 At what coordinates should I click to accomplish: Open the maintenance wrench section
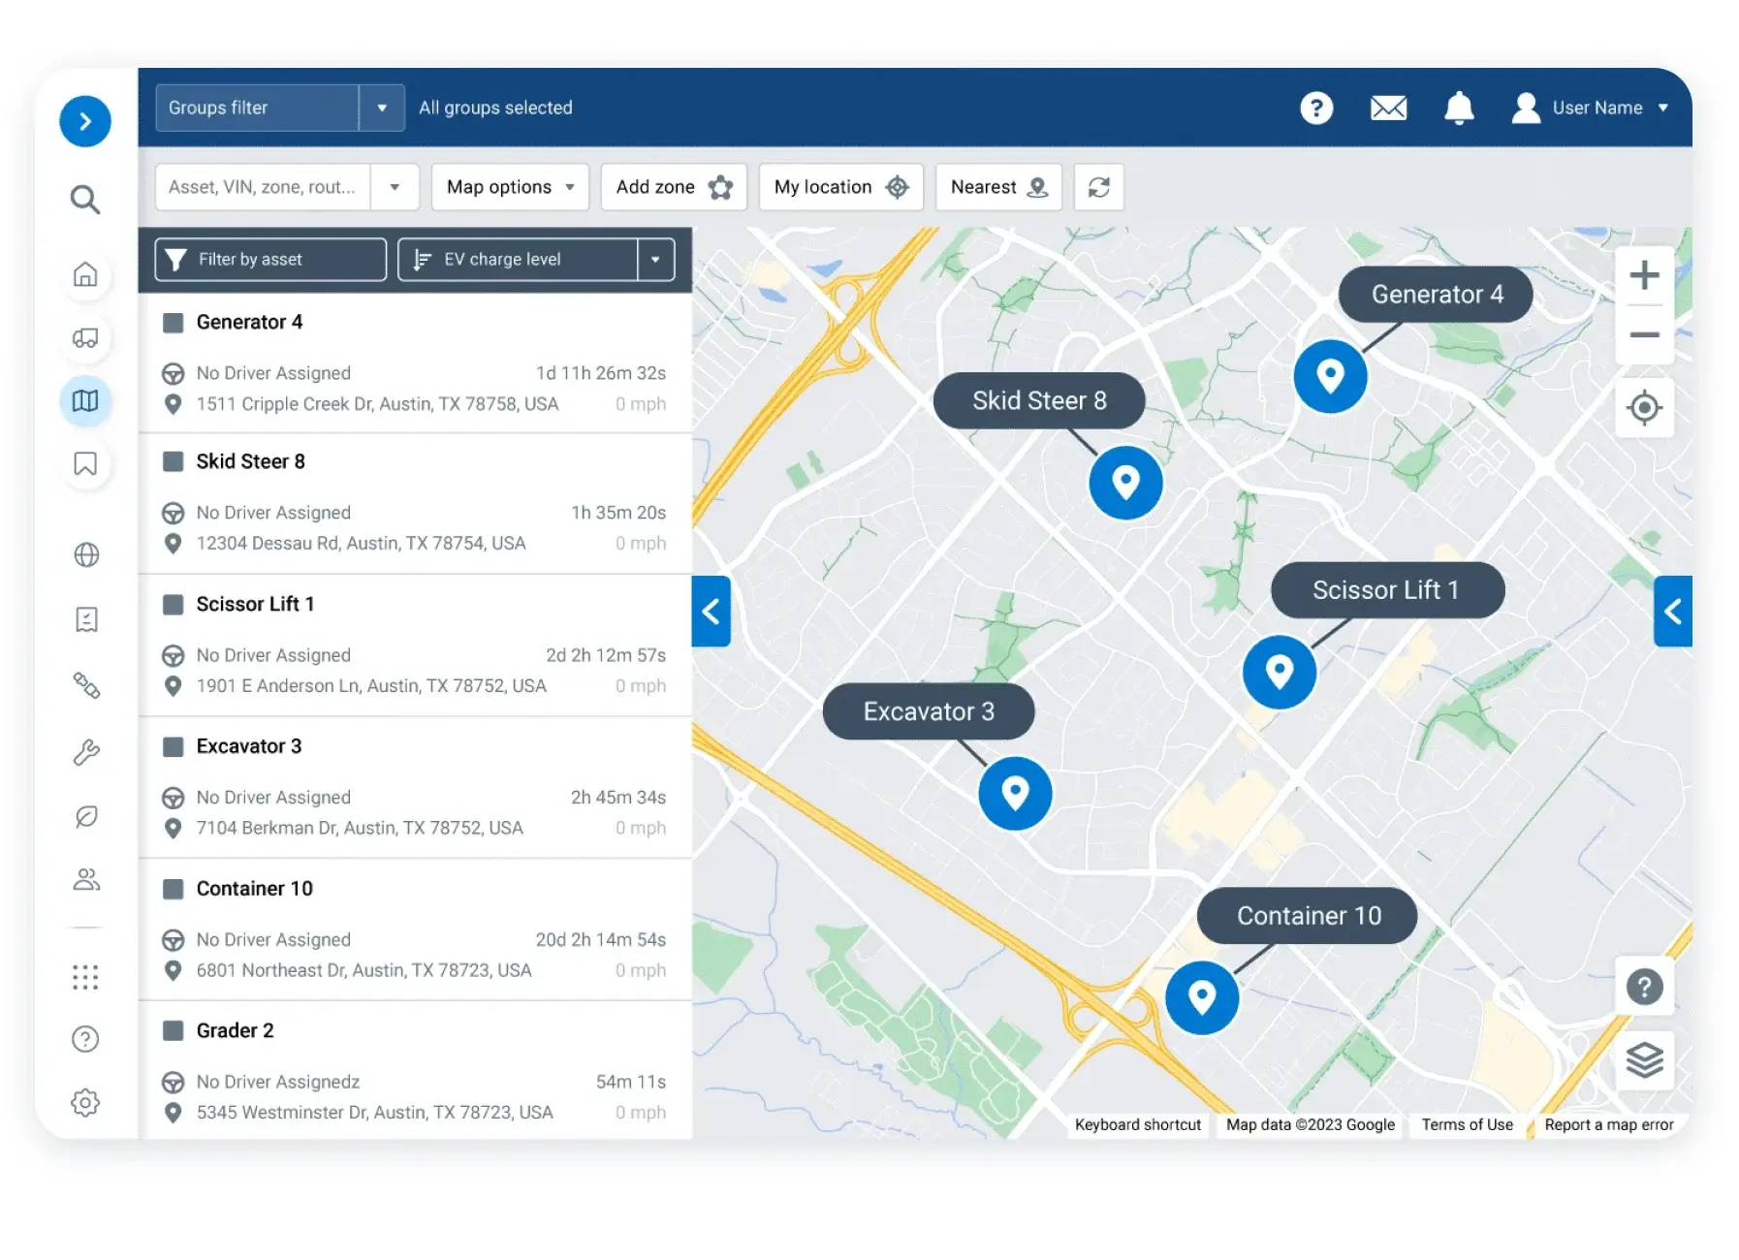[85, 751]
